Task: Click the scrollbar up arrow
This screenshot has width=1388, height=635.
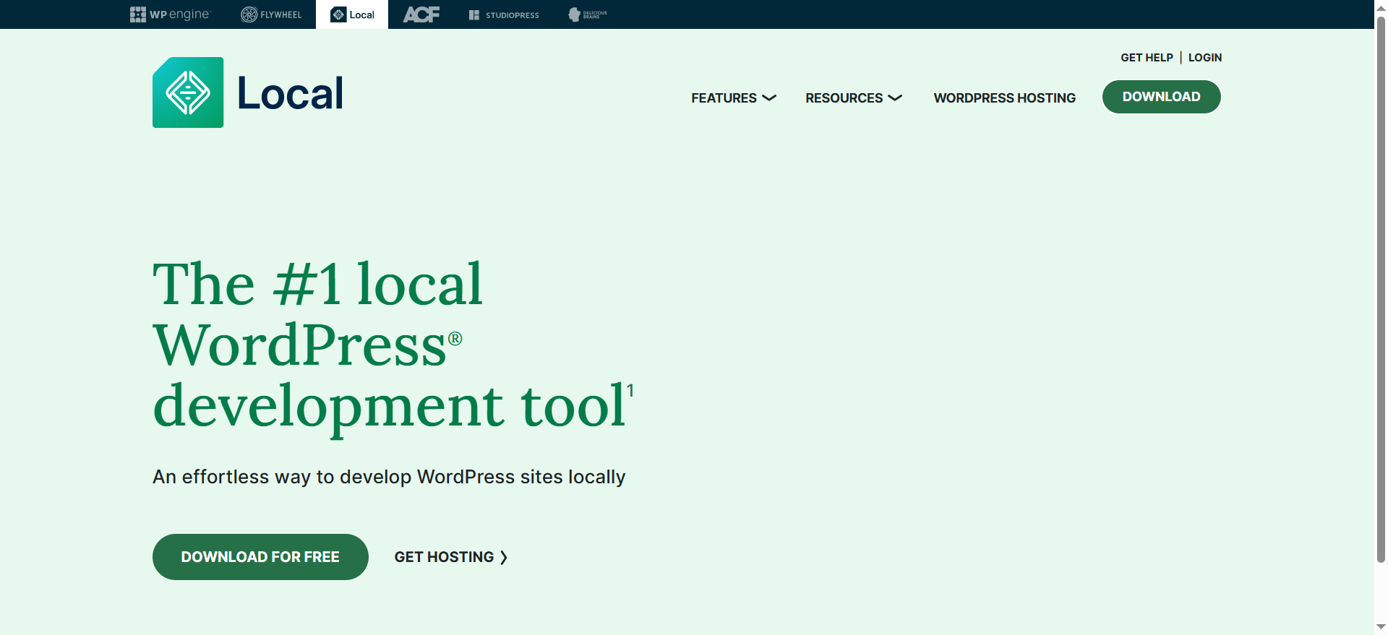Action: tap(1381, 6)
